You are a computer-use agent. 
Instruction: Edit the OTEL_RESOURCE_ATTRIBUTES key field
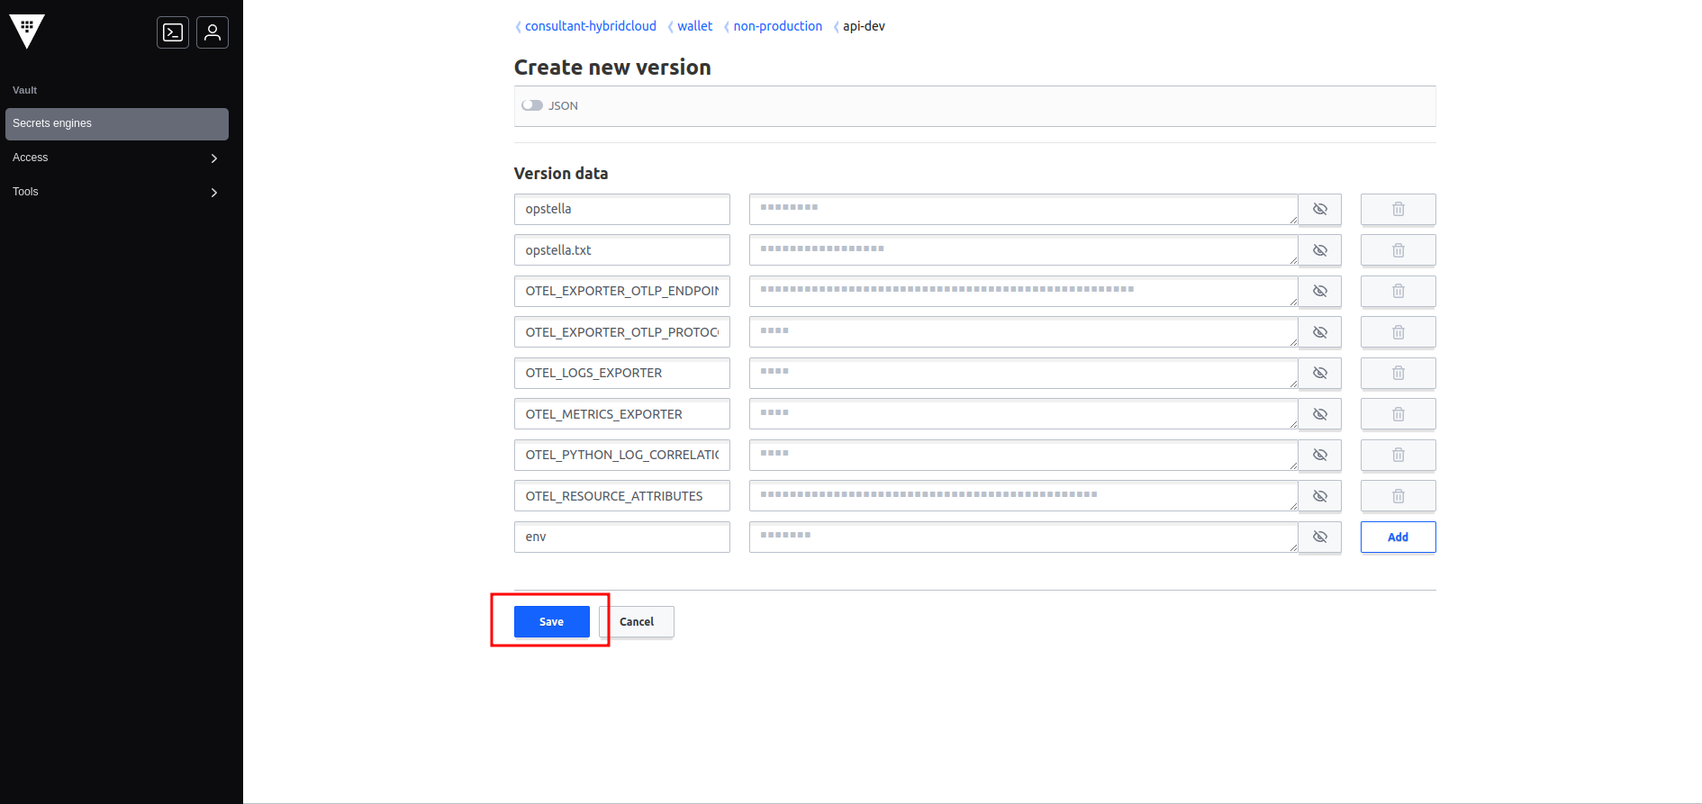coord(622,496)
